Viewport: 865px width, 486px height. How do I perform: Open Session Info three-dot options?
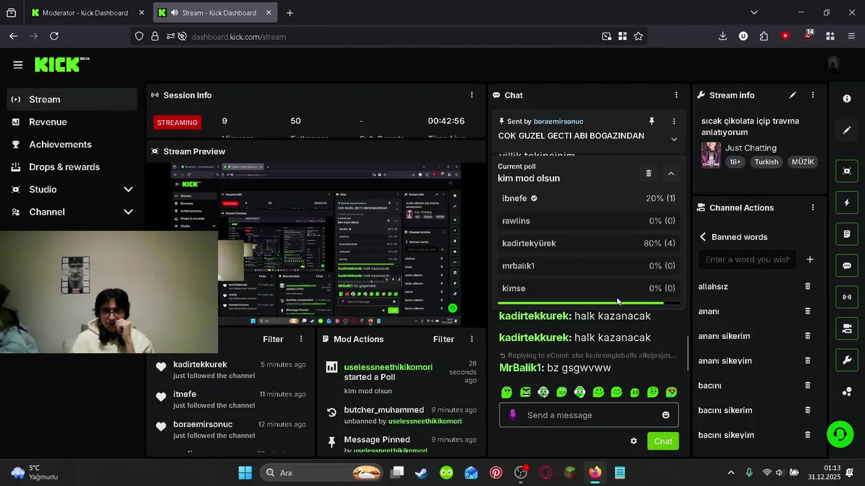(472, 95)
